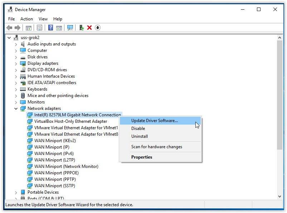The width and height of the screenshot is (287, 213).
Task: Choose Properties from the context menu
Action: click(160, 157)
